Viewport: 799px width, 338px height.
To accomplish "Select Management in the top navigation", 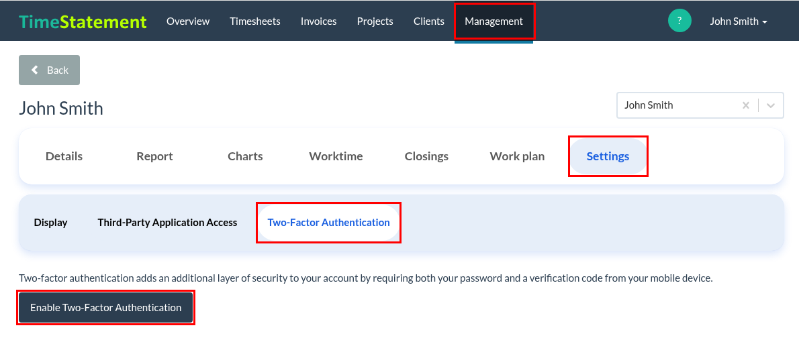I will coord(493,21).
